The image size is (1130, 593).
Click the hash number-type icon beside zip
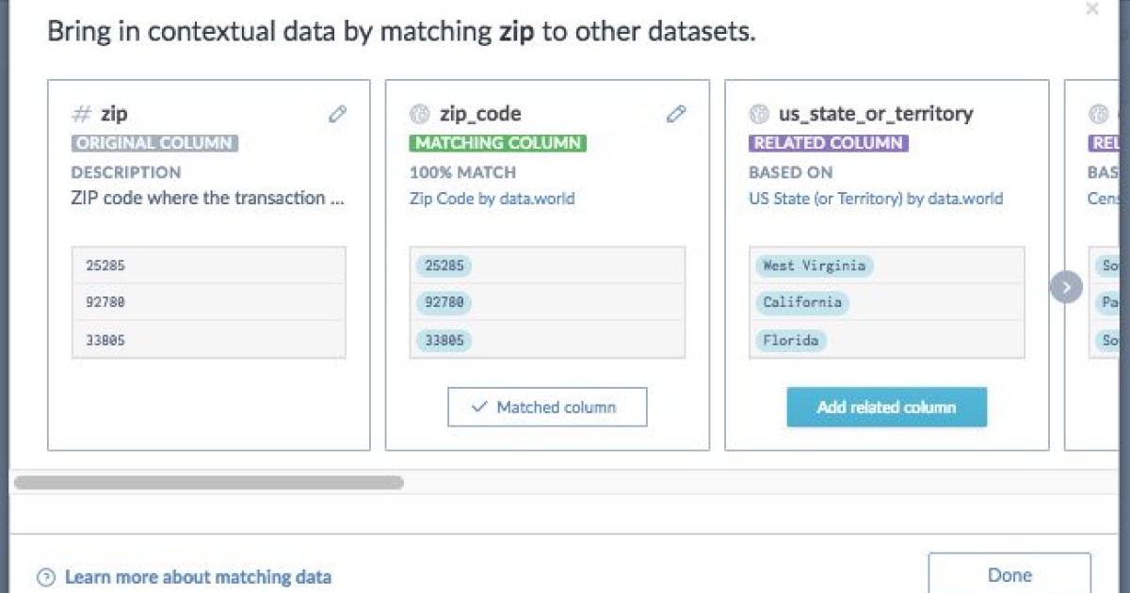(x=83, y=113)
